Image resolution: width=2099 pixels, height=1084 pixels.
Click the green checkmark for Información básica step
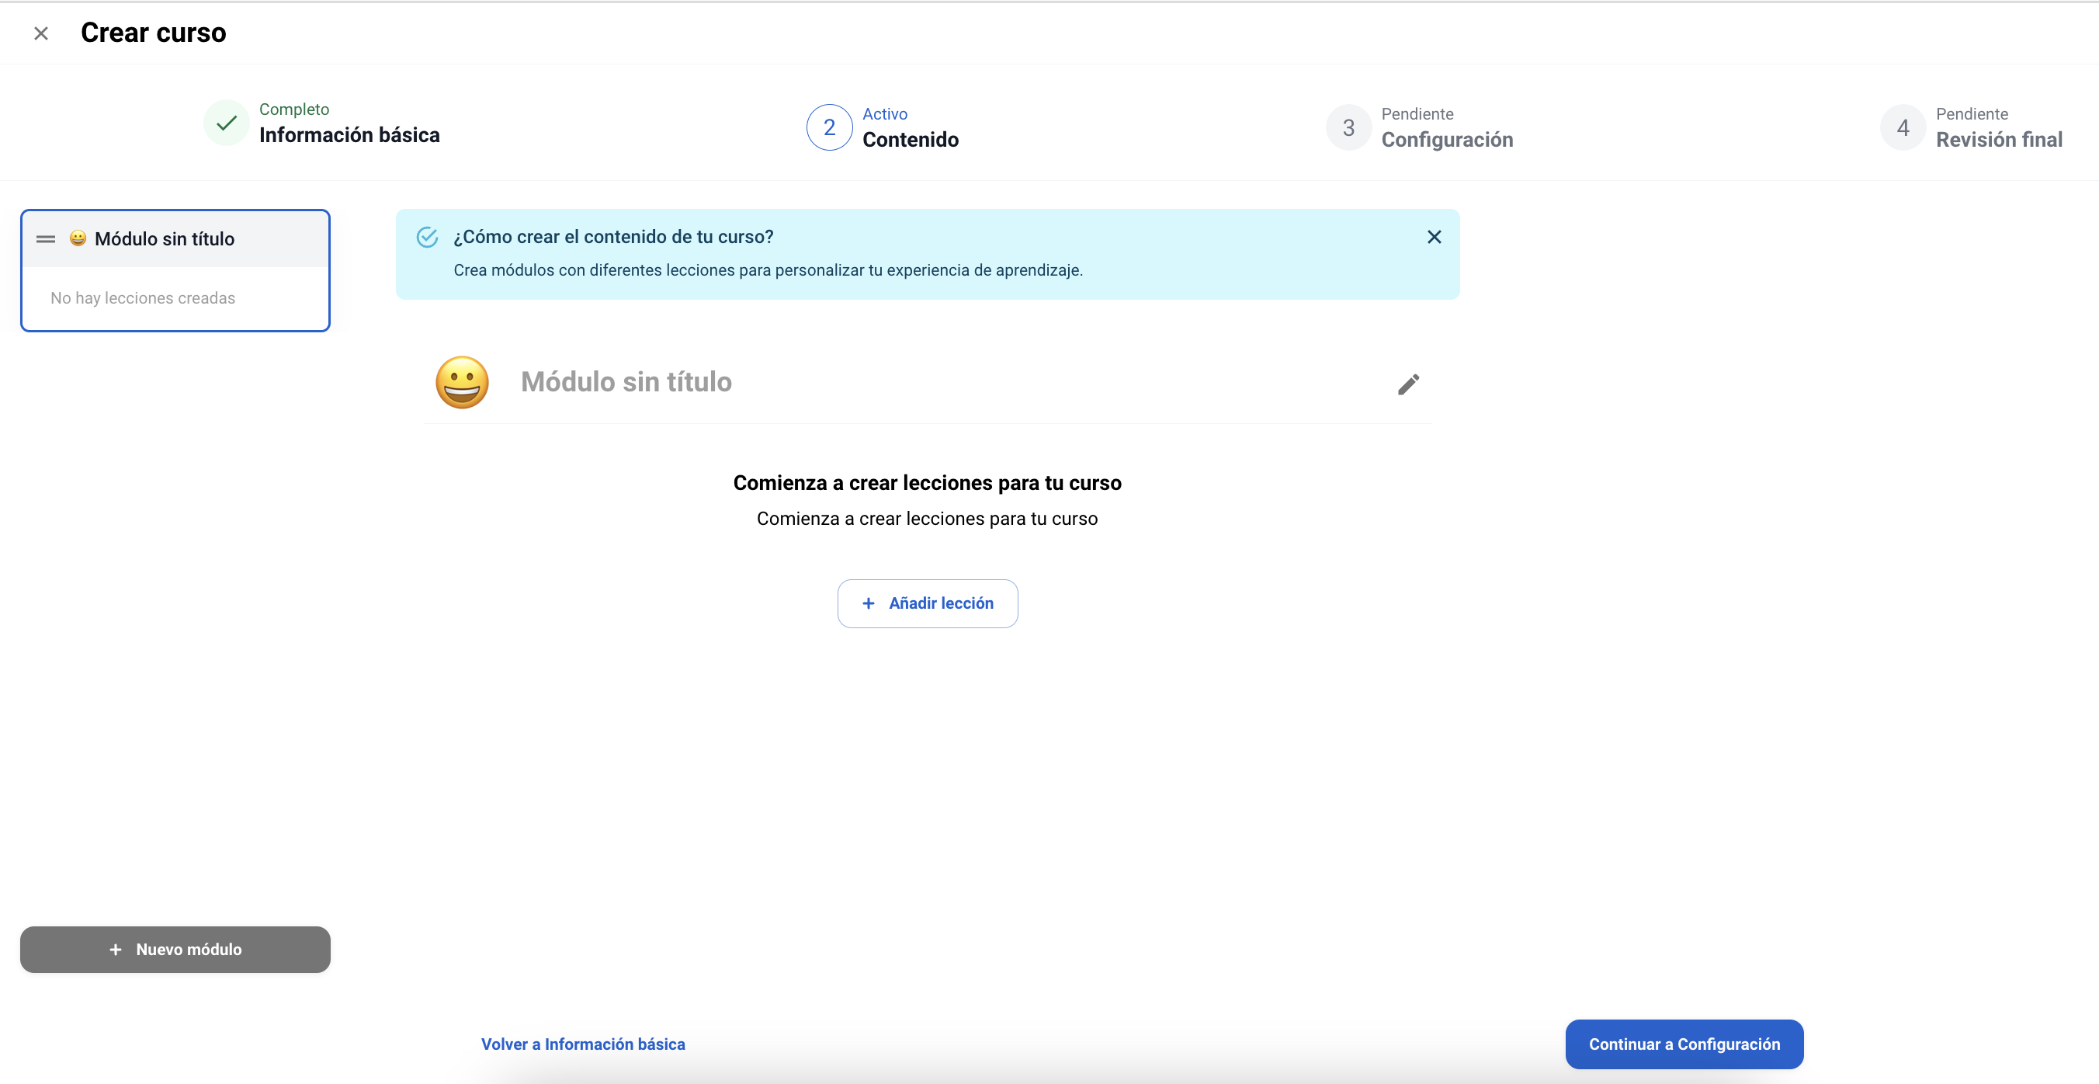pos(227,123)
